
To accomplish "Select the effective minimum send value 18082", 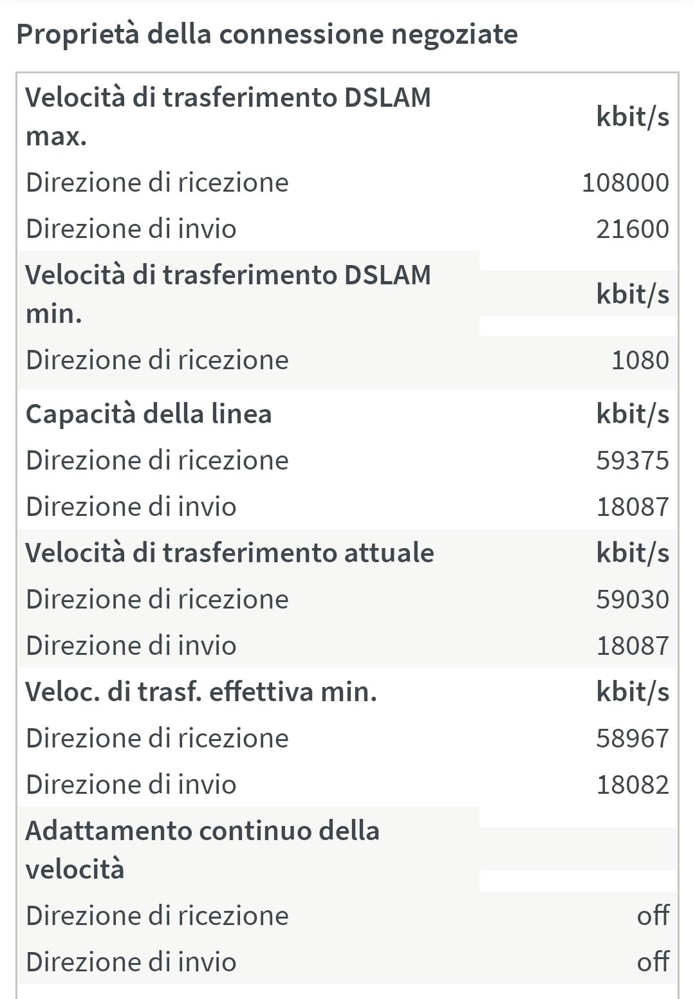I will pos(633,785).
